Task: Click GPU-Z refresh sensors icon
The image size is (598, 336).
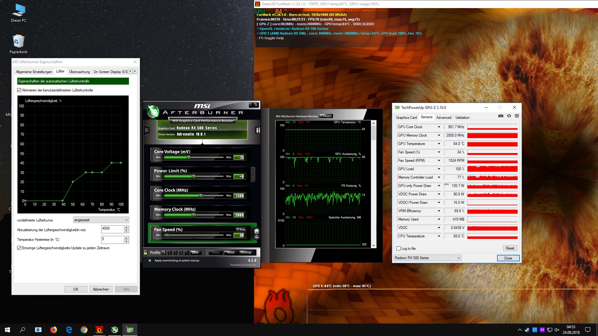Action: pos(509,116)
